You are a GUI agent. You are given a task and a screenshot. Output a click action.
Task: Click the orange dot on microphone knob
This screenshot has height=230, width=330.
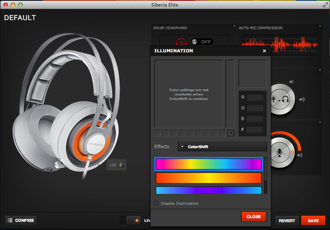[x=292, y=152]
